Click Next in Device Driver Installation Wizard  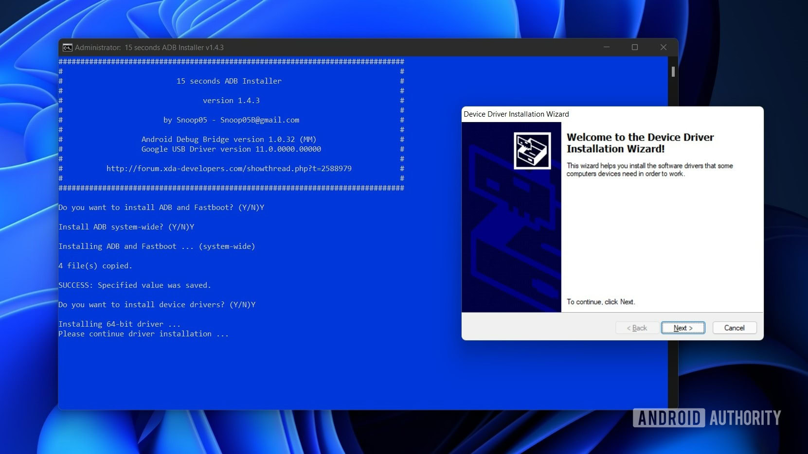pos(683,328)
